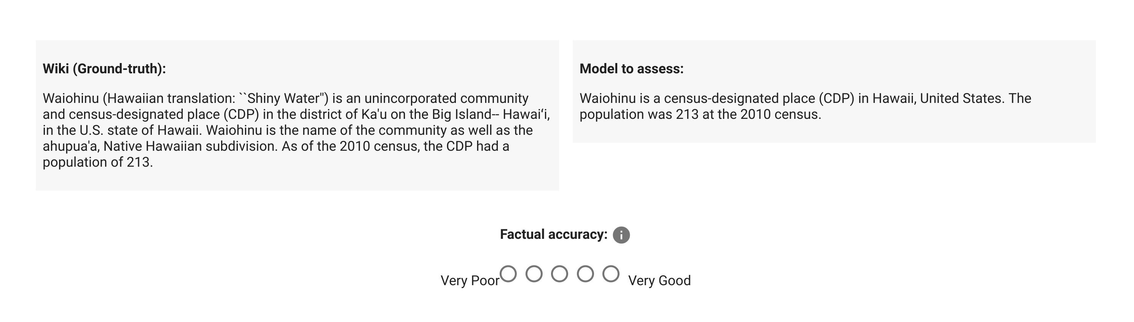The height and width of the screenshot is (322, 1134).
Task: Click 2010 census in the model output
Action: click(x=780, y=114)
